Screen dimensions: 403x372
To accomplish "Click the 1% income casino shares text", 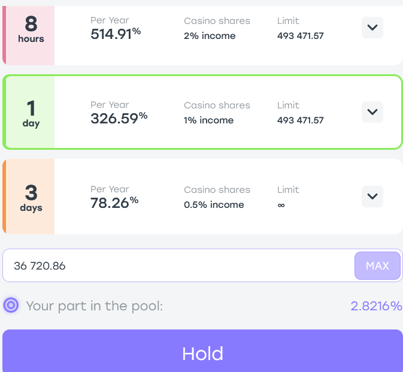I will [208, 120].
